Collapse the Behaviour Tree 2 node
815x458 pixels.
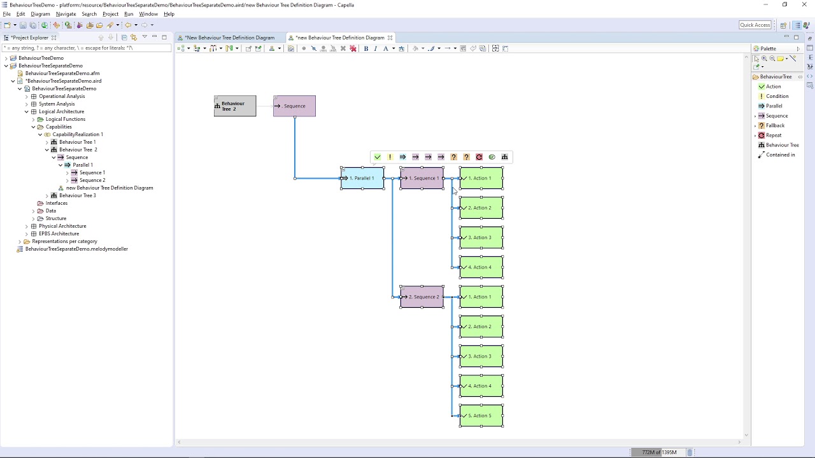(x=46, y=149)
